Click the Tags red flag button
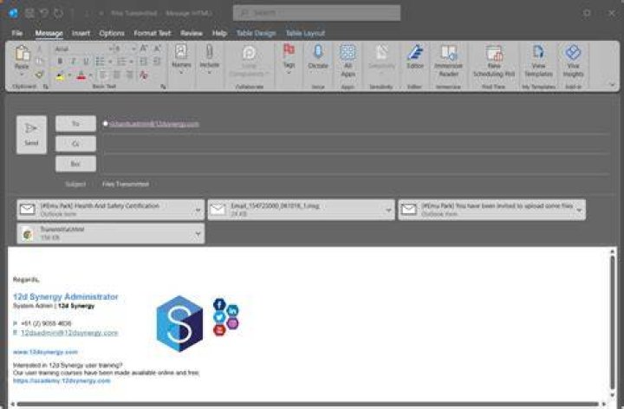624x409 pixels. pos(289,59)
